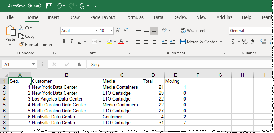This screenshot has height=133, width=274.
Task: Open text Orientation tool
Action: (x=165, y=30)
